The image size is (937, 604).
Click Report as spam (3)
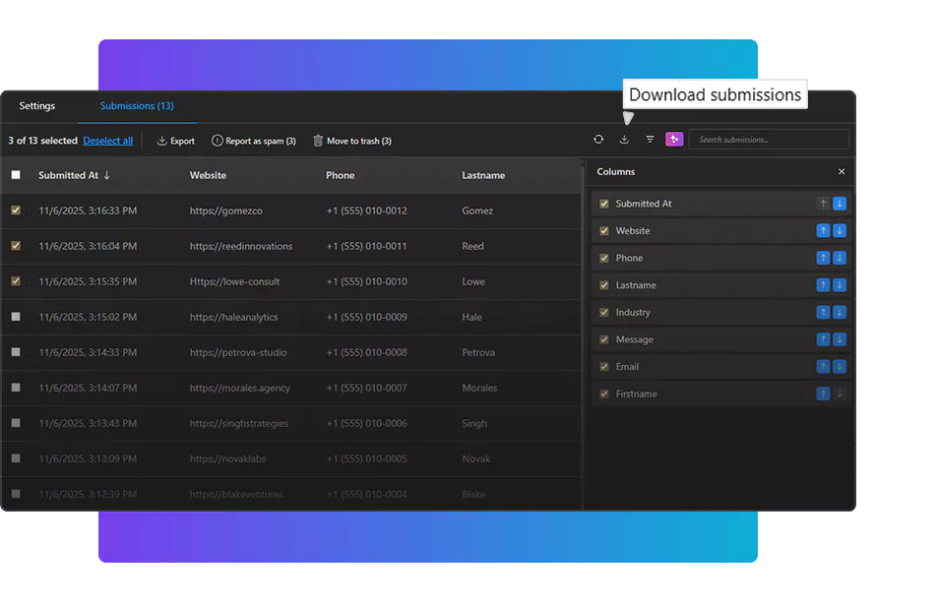(x=254, y=141)
